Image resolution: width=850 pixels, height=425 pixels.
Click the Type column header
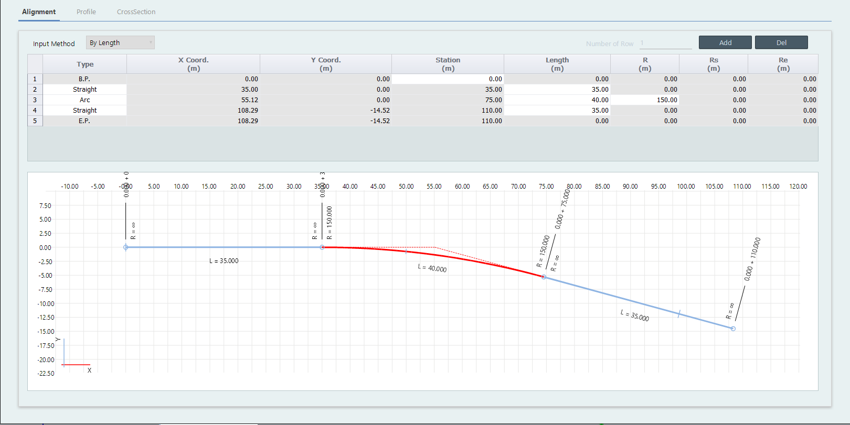(85, 64)
